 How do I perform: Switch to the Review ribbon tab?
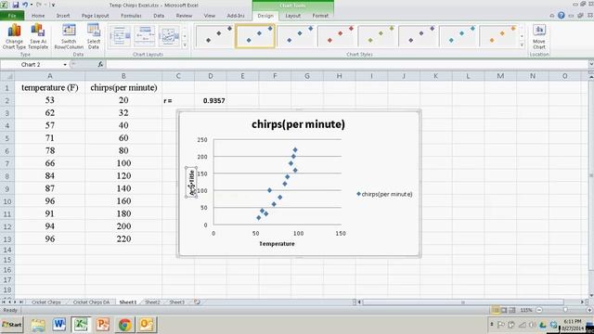[184, 16]
